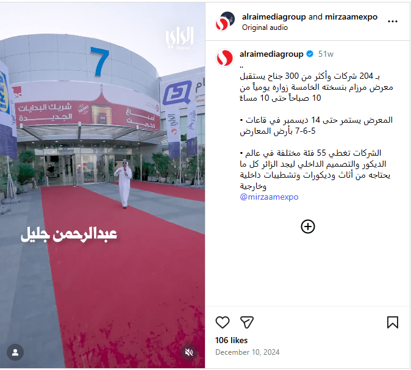
Task: Click the header stacked profile avatars
Action: (224, 21)
